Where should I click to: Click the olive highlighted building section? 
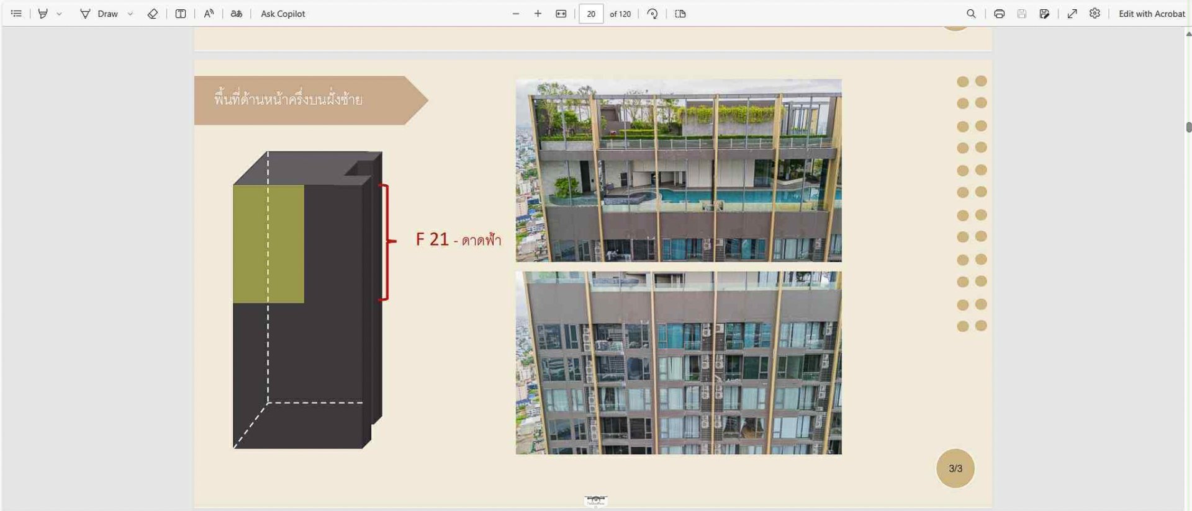pos(268,244)
